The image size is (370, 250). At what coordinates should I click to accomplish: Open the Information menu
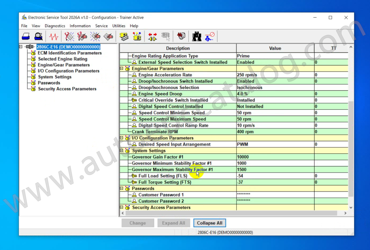click(80, 26)
